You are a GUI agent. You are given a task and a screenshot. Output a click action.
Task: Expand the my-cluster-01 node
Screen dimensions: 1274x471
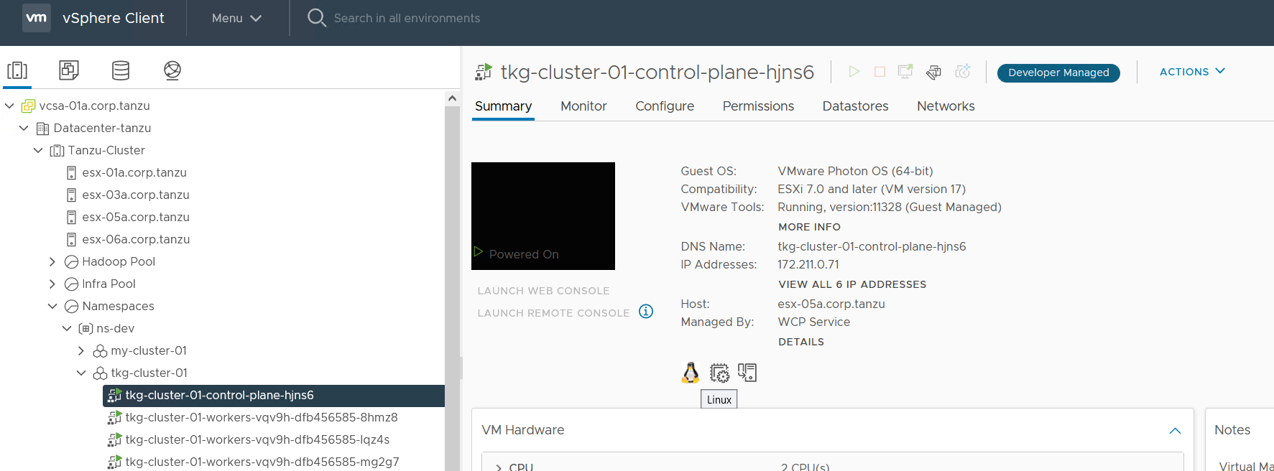pos(81,351)
